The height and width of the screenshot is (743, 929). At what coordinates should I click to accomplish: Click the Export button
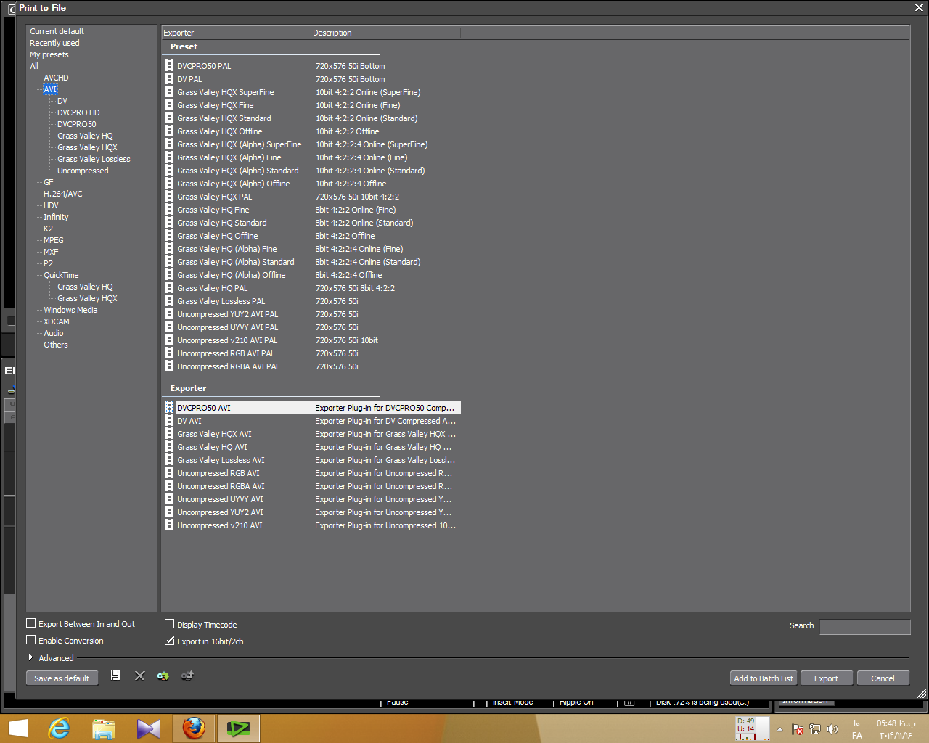826,678
